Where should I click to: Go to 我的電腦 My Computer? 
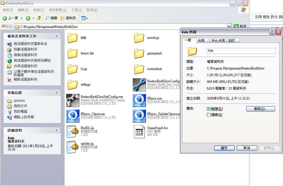(x=21, y=112)
